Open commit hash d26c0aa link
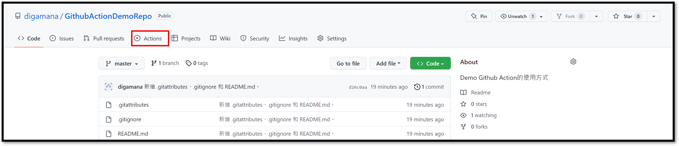This screenshot has height=146, width=679. click(x=358, y=87)
